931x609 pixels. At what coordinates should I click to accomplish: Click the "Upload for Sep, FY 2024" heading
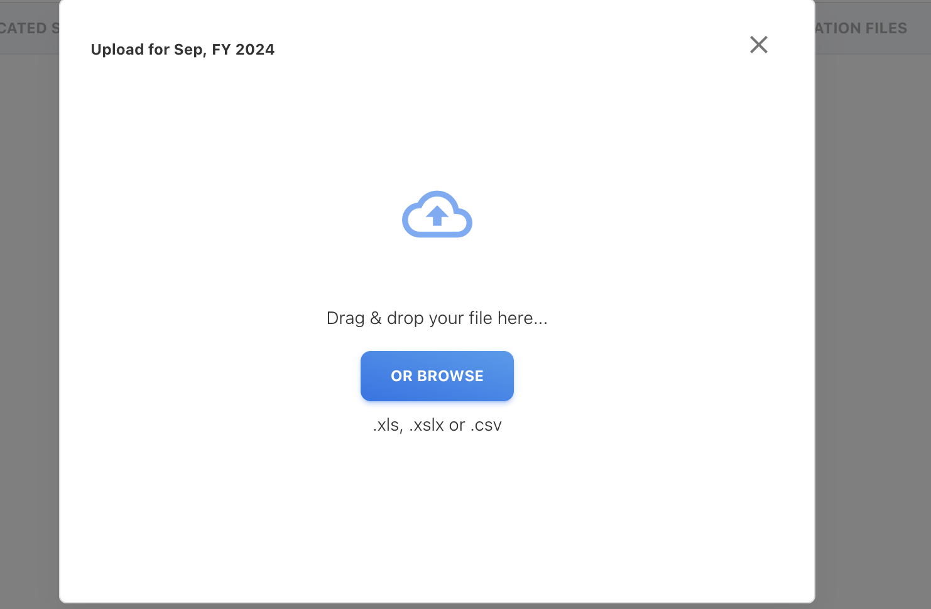tap(182, 50)
